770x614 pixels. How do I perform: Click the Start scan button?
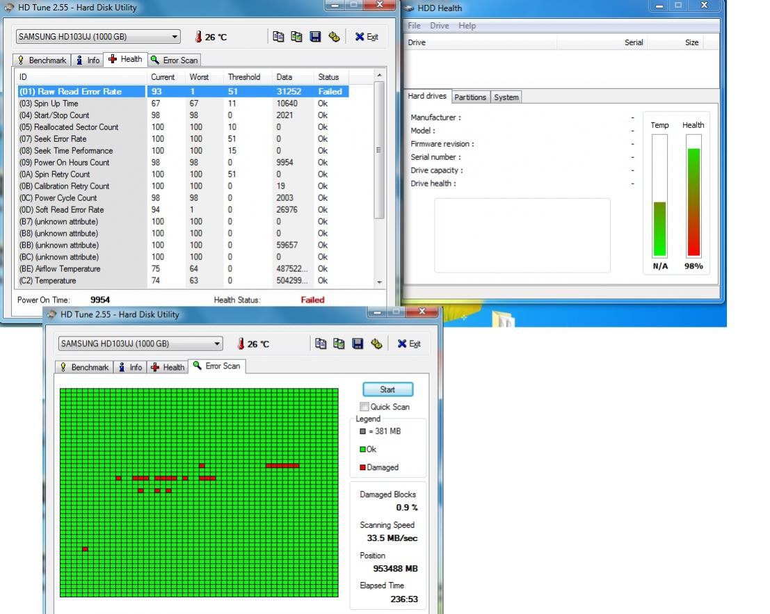387,389
